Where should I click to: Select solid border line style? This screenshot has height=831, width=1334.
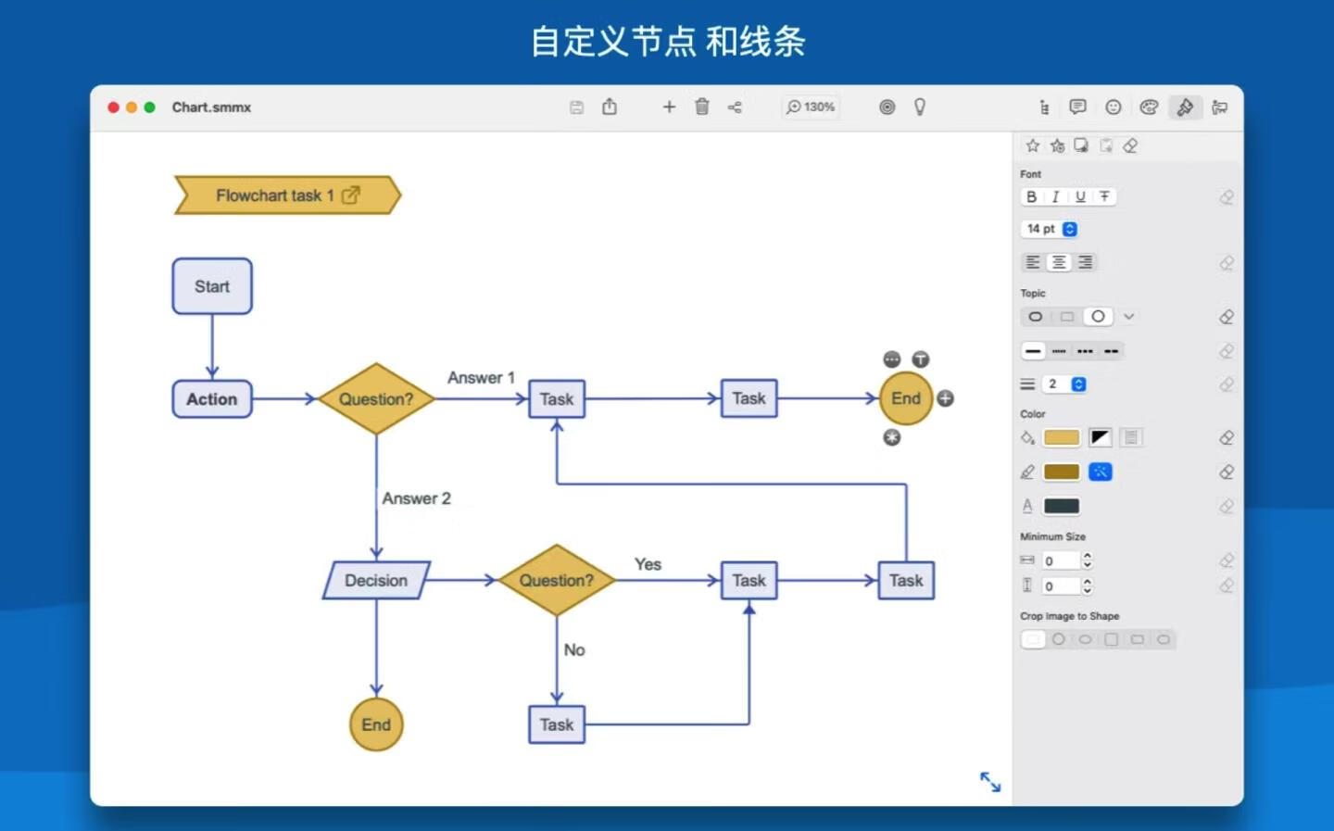click(x=1033, y=351)
